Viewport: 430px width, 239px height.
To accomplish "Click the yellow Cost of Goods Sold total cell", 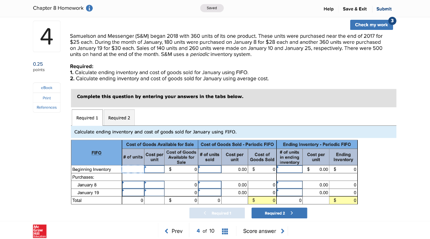I will [262, 200].
